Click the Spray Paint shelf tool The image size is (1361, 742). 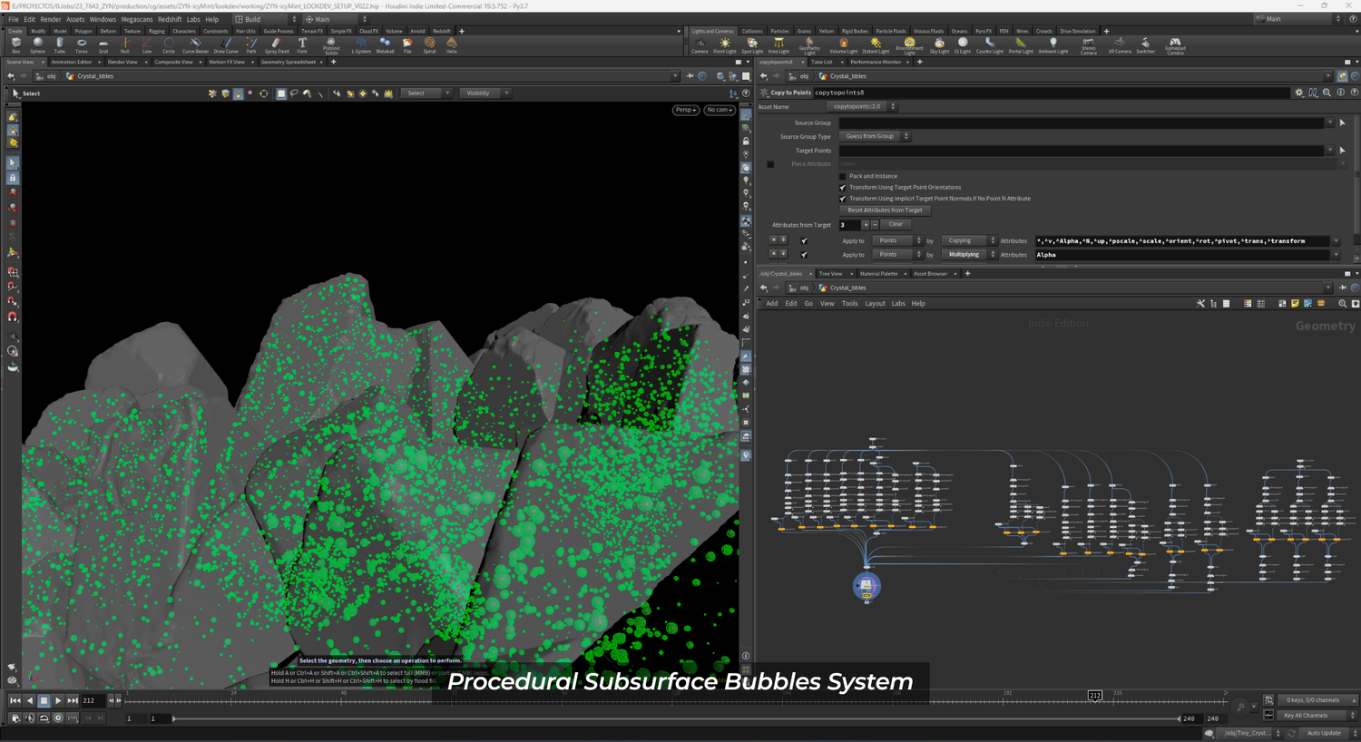[x=277, y=44]
